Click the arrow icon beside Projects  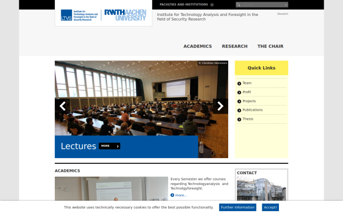239,102
